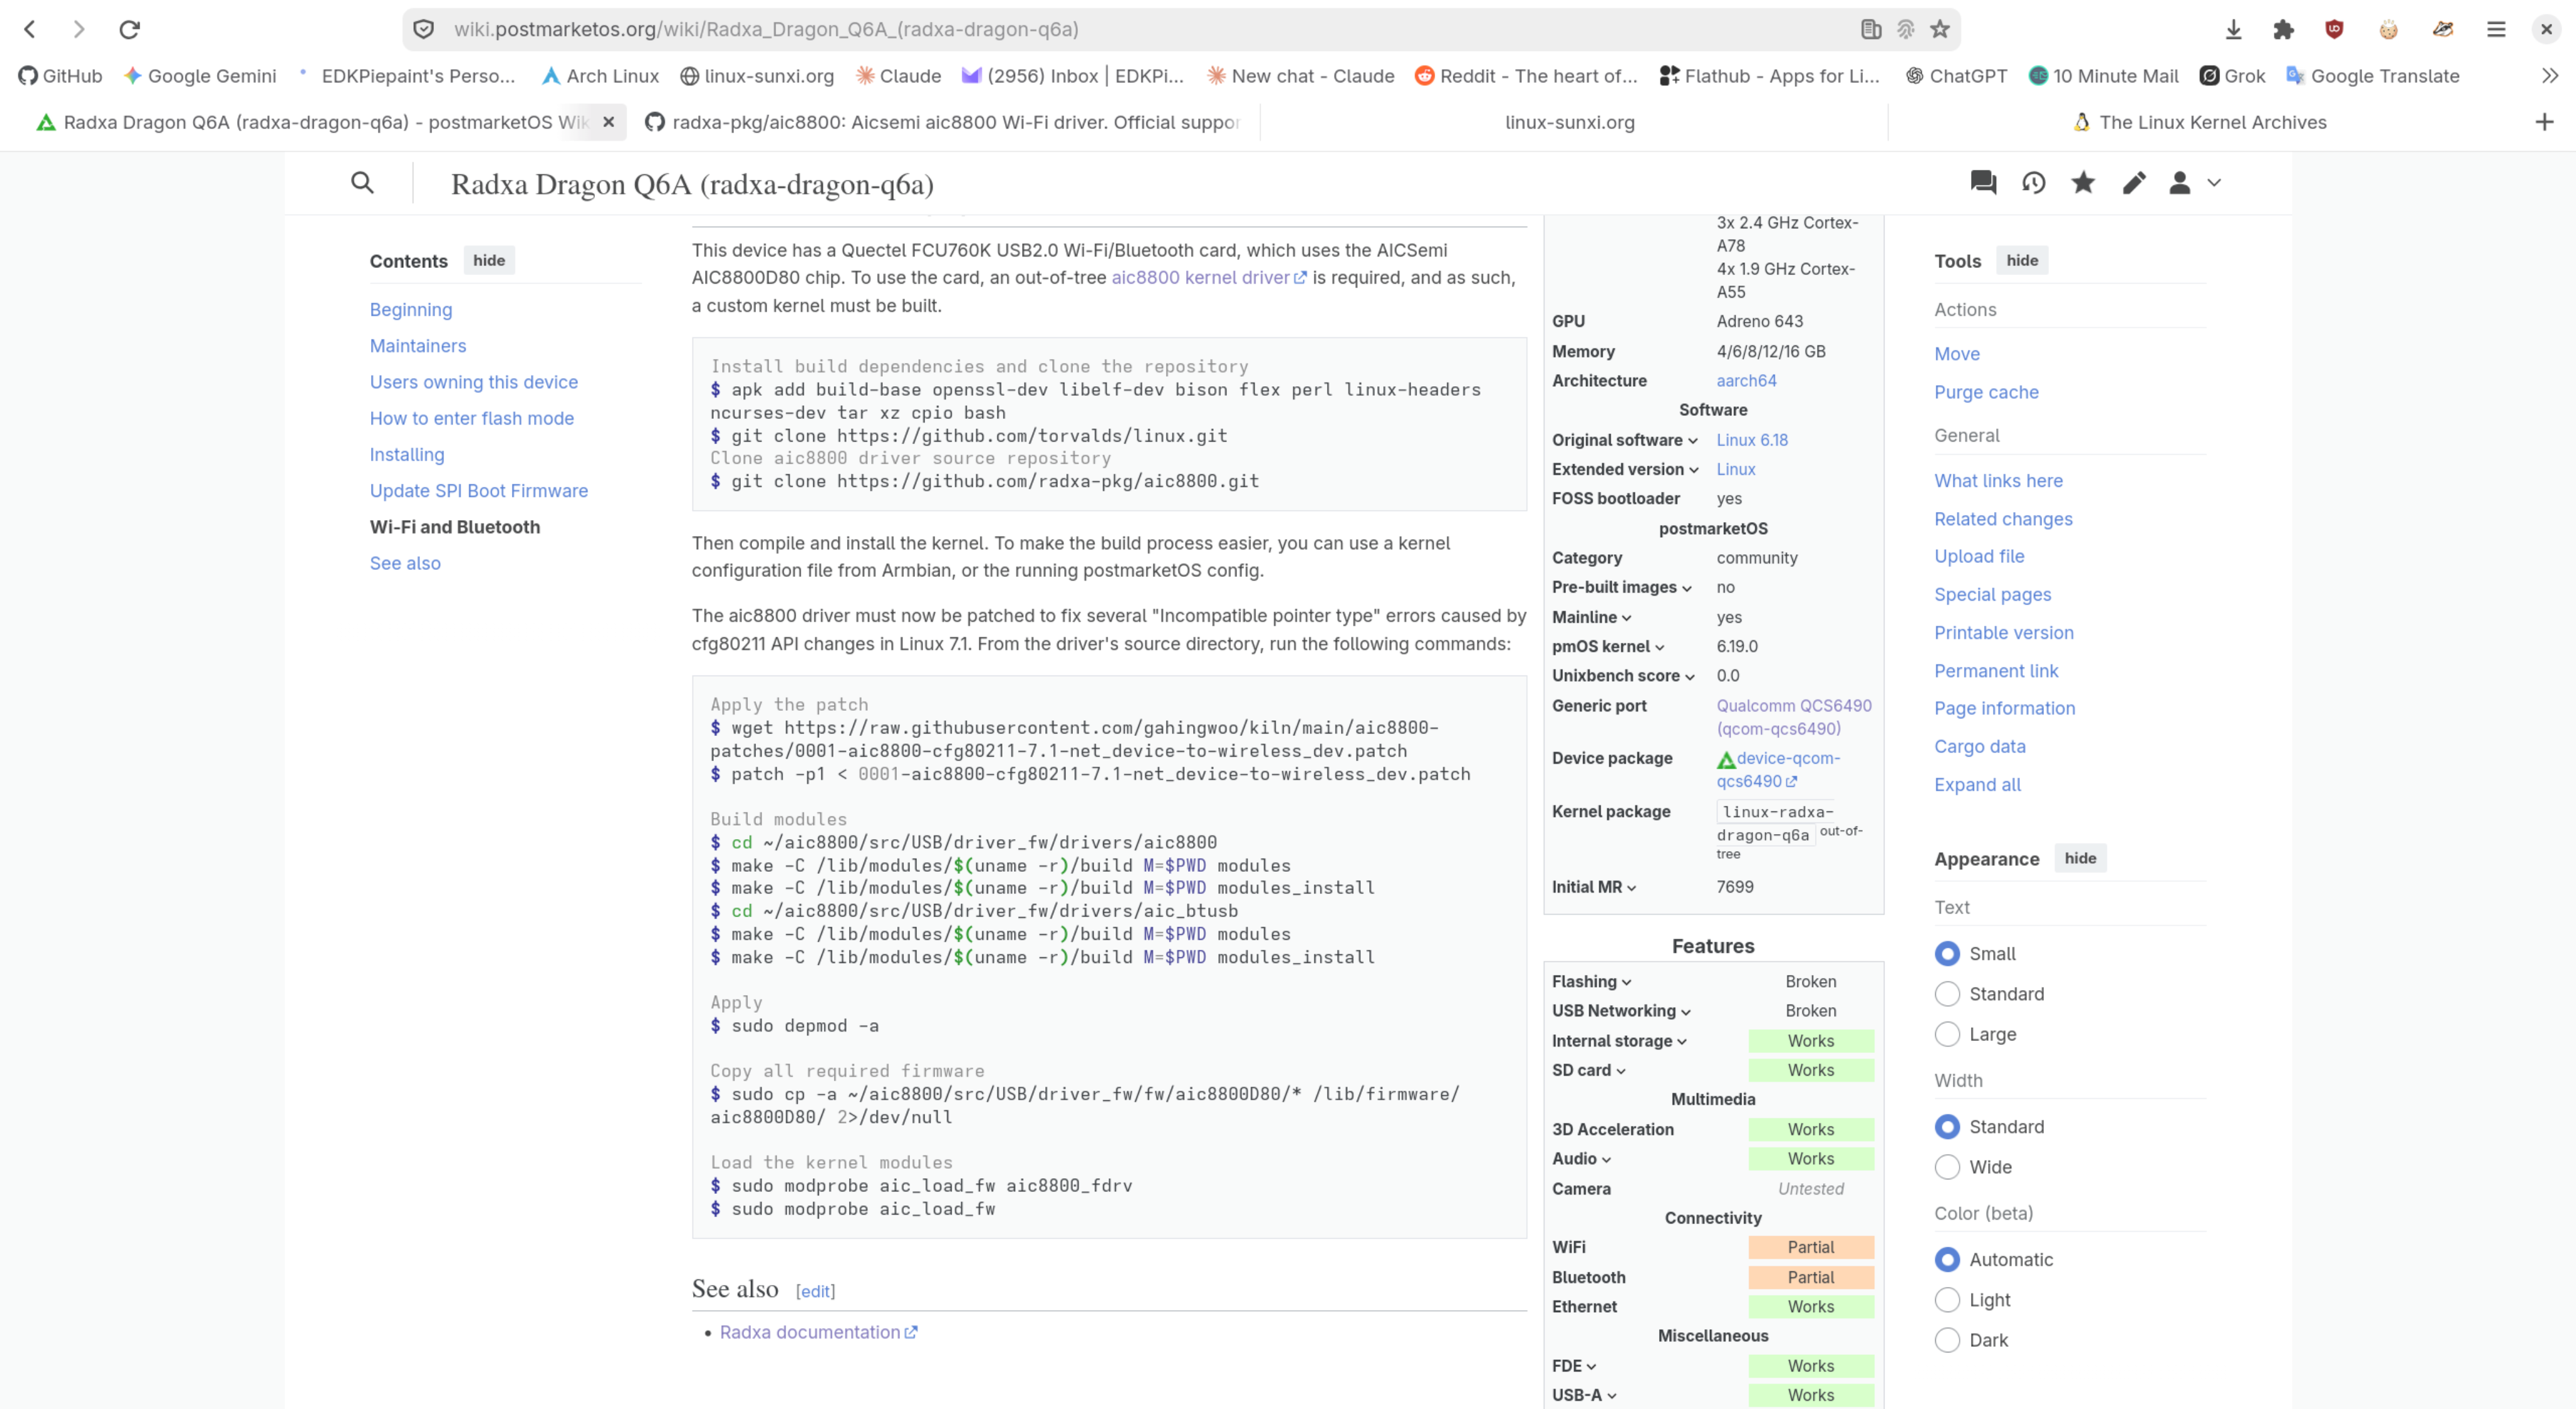The width and height of the screenshot is (2576, 1409).
Task: Select Small text size
Action: 1947,954
